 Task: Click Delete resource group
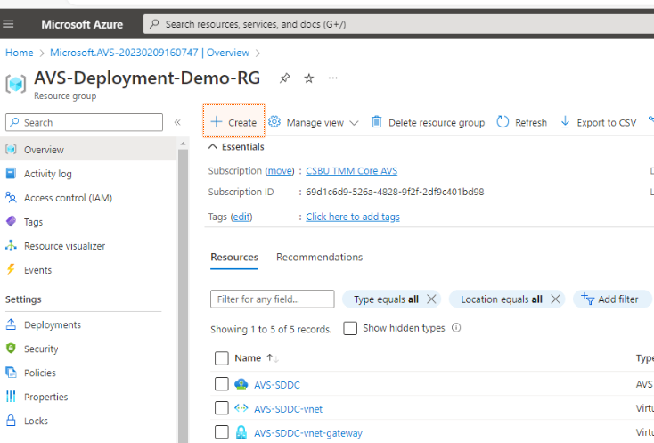point(428,122)
